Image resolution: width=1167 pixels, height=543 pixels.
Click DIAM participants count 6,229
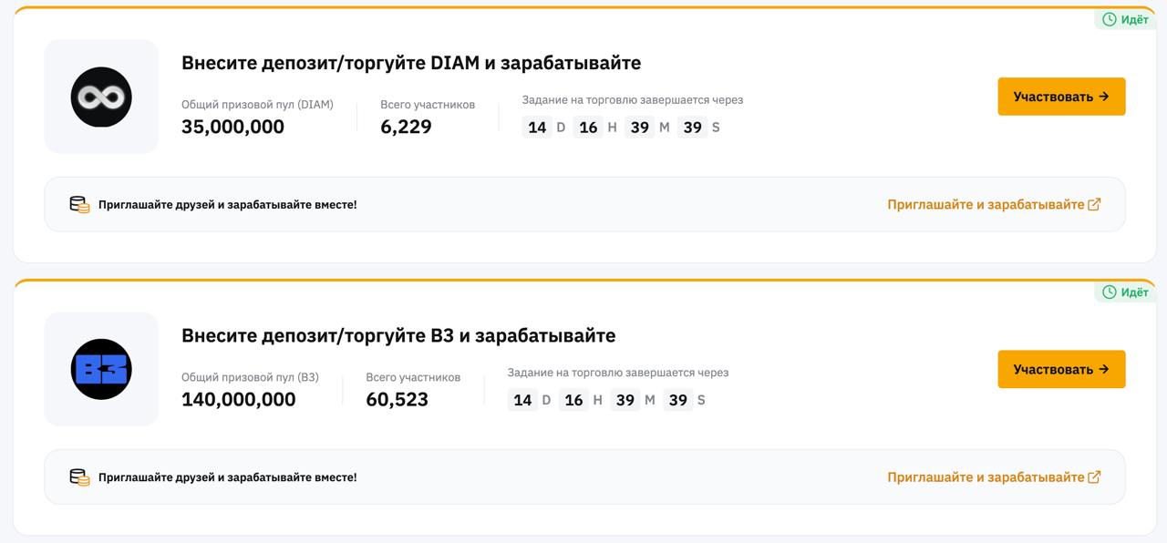(x=406, y=127)
